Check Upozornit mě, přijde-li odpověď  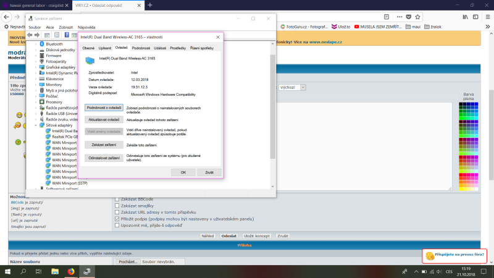[x=117, y=225]
